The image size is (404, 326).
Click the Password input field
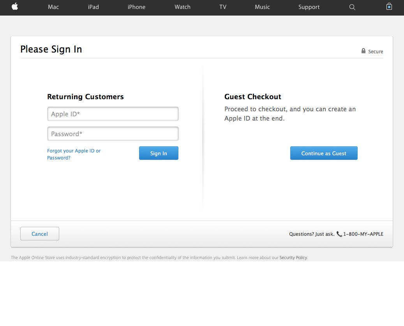[x=113, y=133]
